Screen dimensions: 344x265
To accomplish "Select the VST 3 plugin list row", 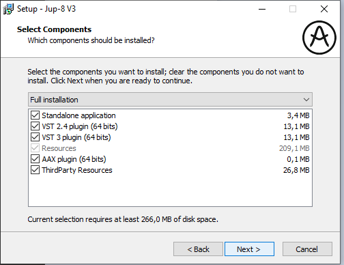I will (170, 137).
